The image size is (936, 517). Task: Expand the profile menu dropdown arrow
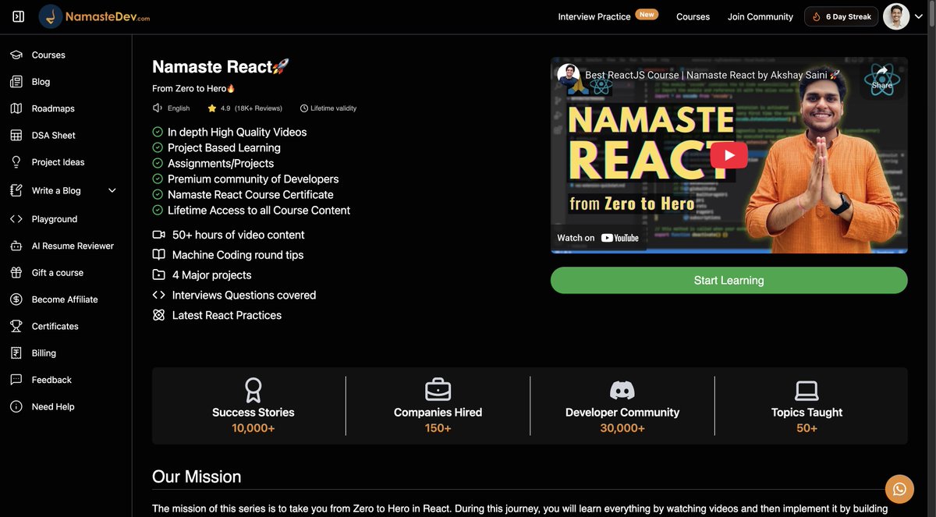pos(919,17)
